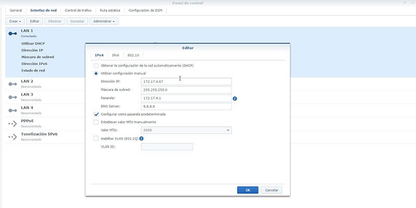The width and height of the screenshot is (416, 208).
Task: Select the LAN 4 row label
Action: click(27, 108)
